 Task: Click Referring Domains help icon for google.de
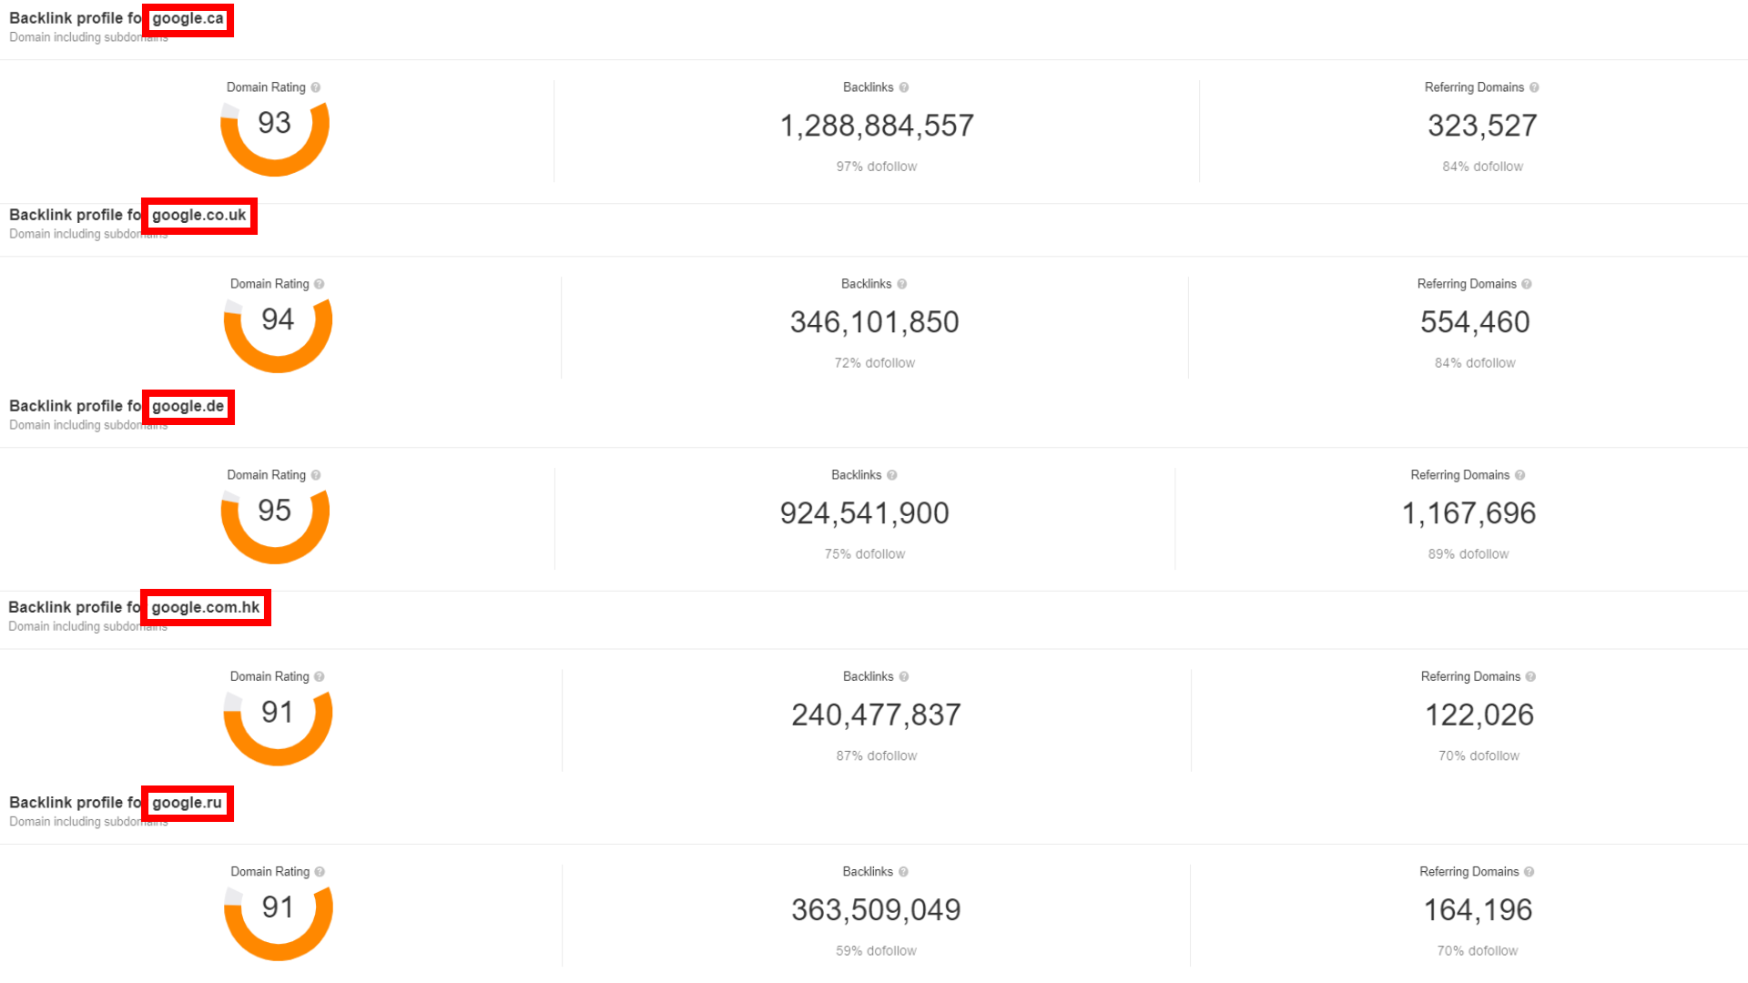1520,475
